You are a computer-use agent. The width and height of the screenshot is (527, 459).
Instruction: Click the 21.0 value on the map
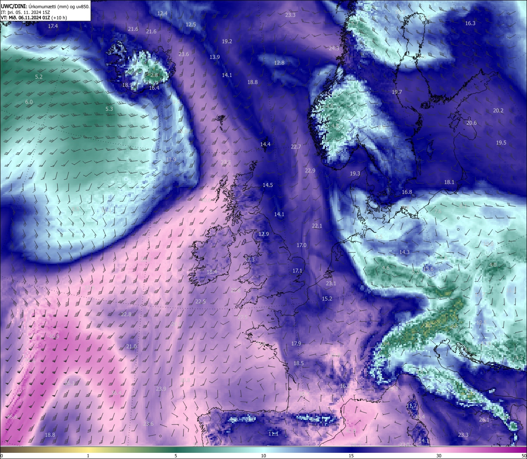tap(131, 346)
